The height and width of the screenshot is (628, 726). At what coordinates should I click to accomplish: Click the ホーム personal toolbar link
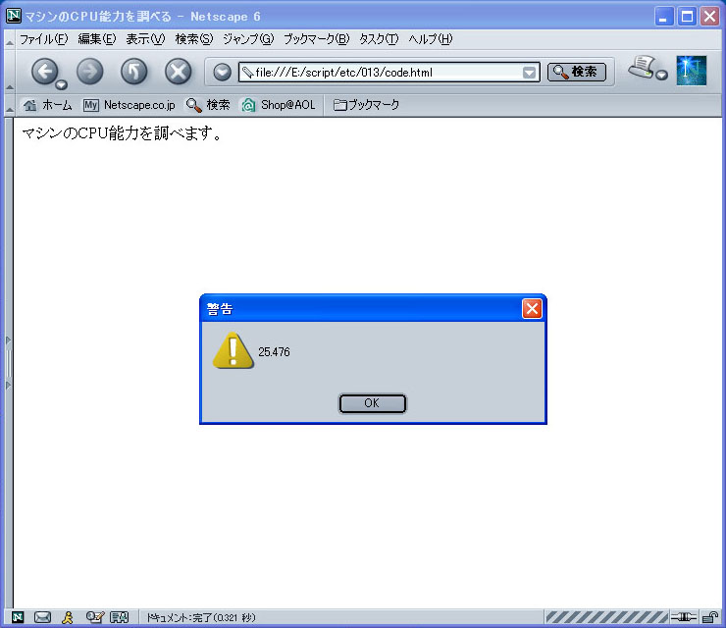(x=48, y=105)
